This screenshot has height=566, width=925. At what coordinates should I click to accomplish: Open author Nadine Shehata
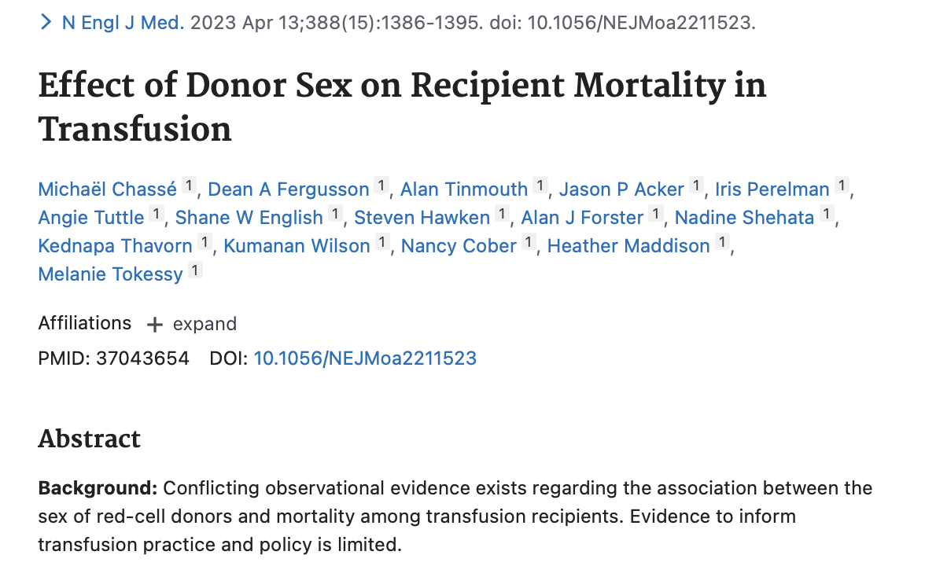coord(744,218)
